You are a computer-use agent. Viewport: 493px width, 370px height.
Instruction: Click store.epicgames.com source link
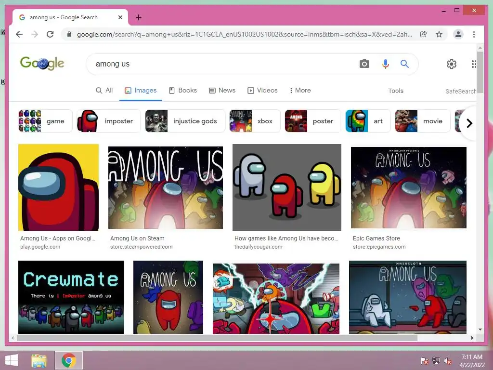pyautogui.click(x=379, y=247)
